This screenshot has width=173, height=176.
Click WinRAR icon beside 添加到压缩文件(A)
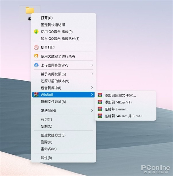(x=100, y=95)
